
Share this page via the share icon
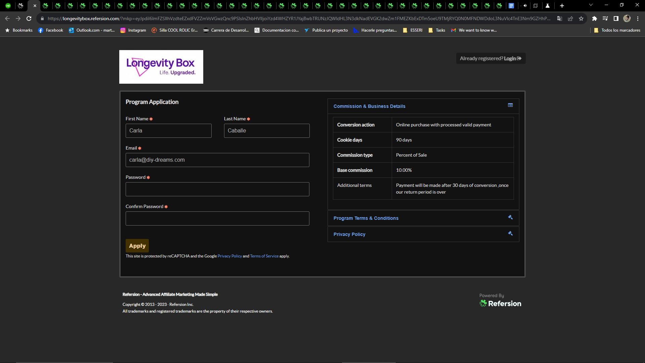click(570, 18)
